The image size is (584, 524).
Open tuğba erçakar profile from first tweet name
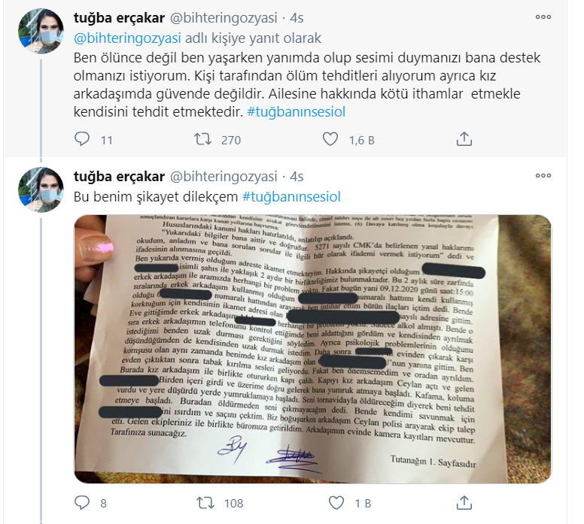point(119,18)
